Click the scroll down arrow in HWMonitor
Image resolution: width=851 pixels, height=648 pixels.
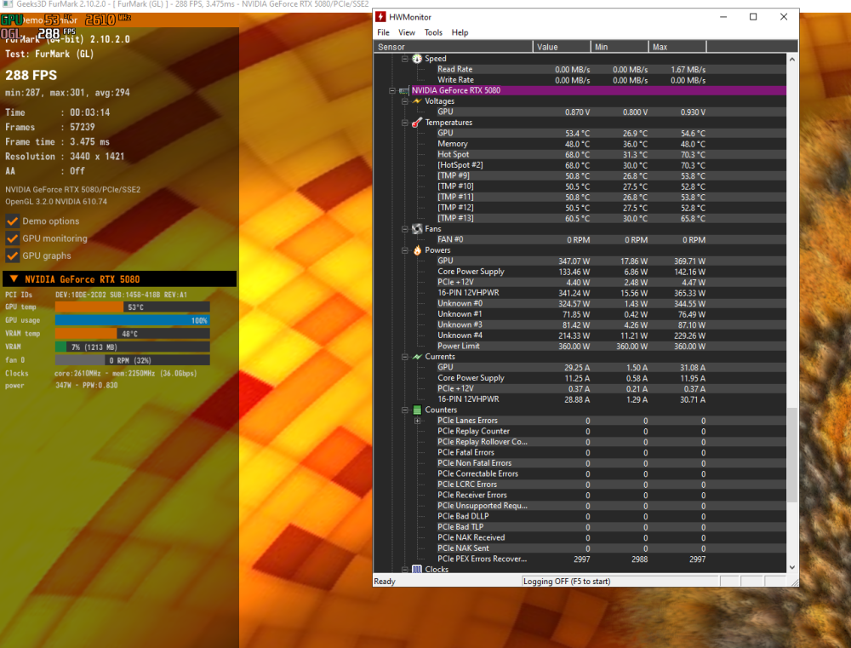(792, 567)
